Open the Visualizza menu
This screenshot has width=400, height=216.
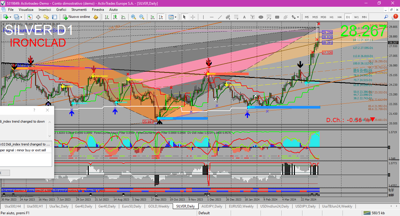26,10
